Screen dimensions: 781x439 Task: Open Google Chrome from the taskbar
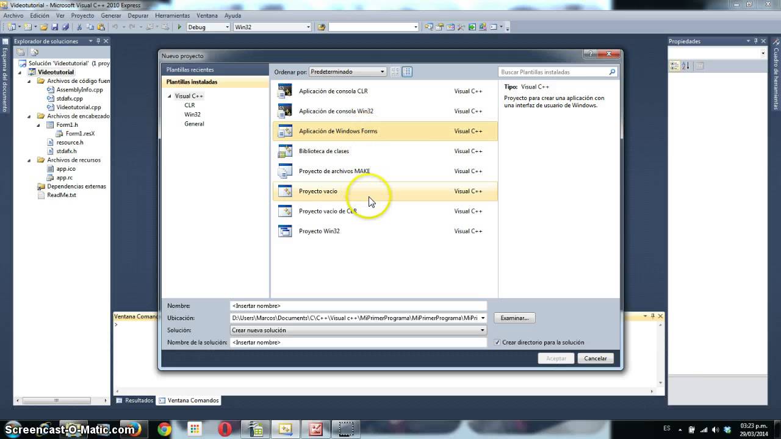[x=164, y=429]
